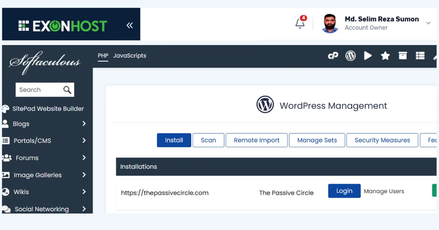Click WordPress Management logo icon
The height and width of the screenshot is (230, 439).
click(x=265, y=105)
